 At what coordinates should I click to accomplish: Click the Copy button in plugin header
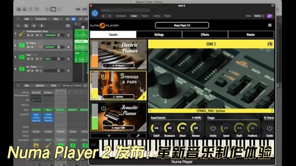point(134,16)
